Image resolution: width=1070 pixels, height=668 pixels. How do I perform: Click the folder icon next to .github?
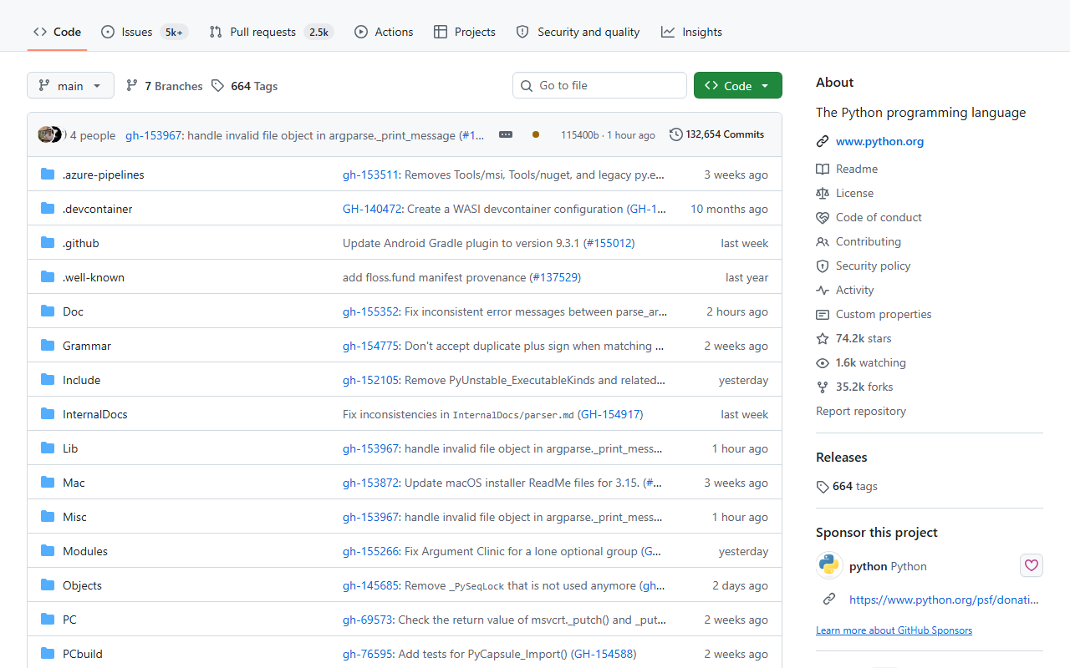tap(48, 243)
